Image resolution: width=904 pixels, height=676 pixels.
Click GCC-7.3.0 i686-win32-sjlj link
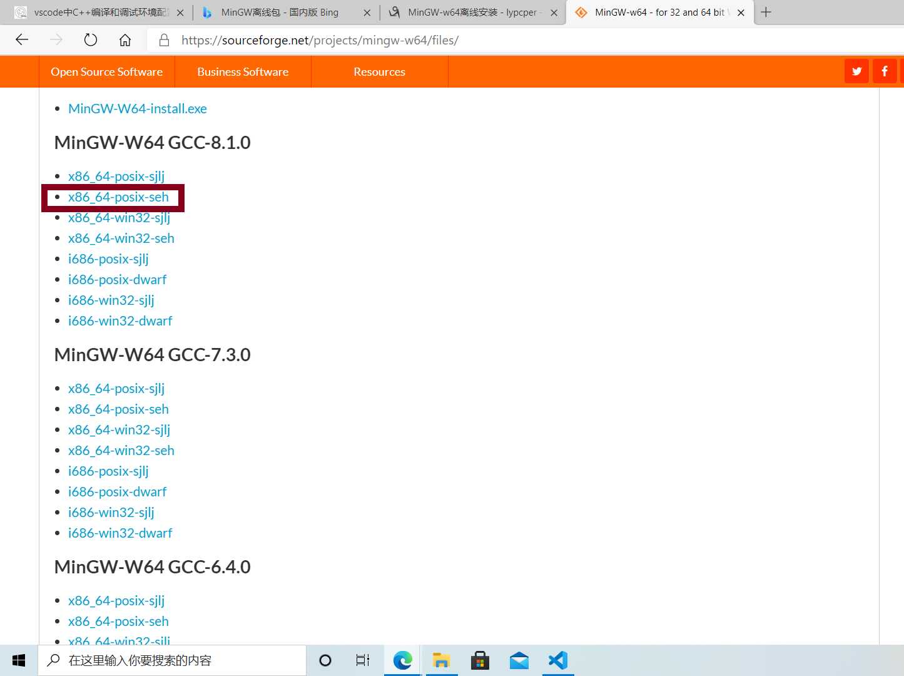tap(111, 513)
